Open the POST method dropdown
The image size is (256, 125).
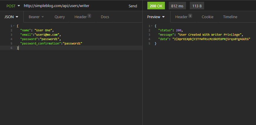(x=13, y=6)
